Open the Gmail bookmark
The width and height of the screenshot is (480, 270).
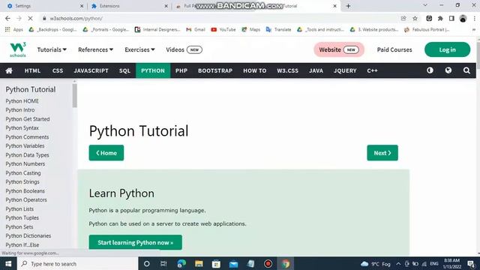pyautogui.click(x=196, y=30)
